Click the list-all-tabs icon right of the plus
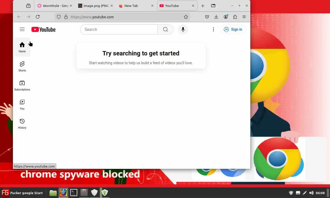This screenshot has width=330, height=198. coord(213,6)
